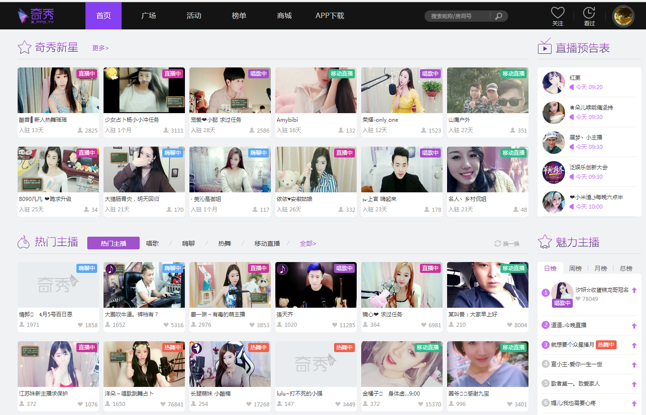This screenshot has width=646, height=415.
Task: Click the 某叫兽：大家早上好 title
Action: coord(473,315)
